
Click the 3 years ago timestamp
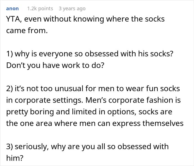click(x=72, y=9)
